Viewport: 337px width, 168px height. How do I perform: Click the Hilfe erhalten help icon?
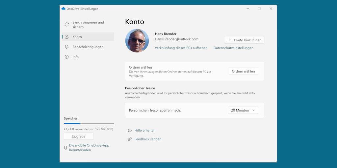[130, 131]
